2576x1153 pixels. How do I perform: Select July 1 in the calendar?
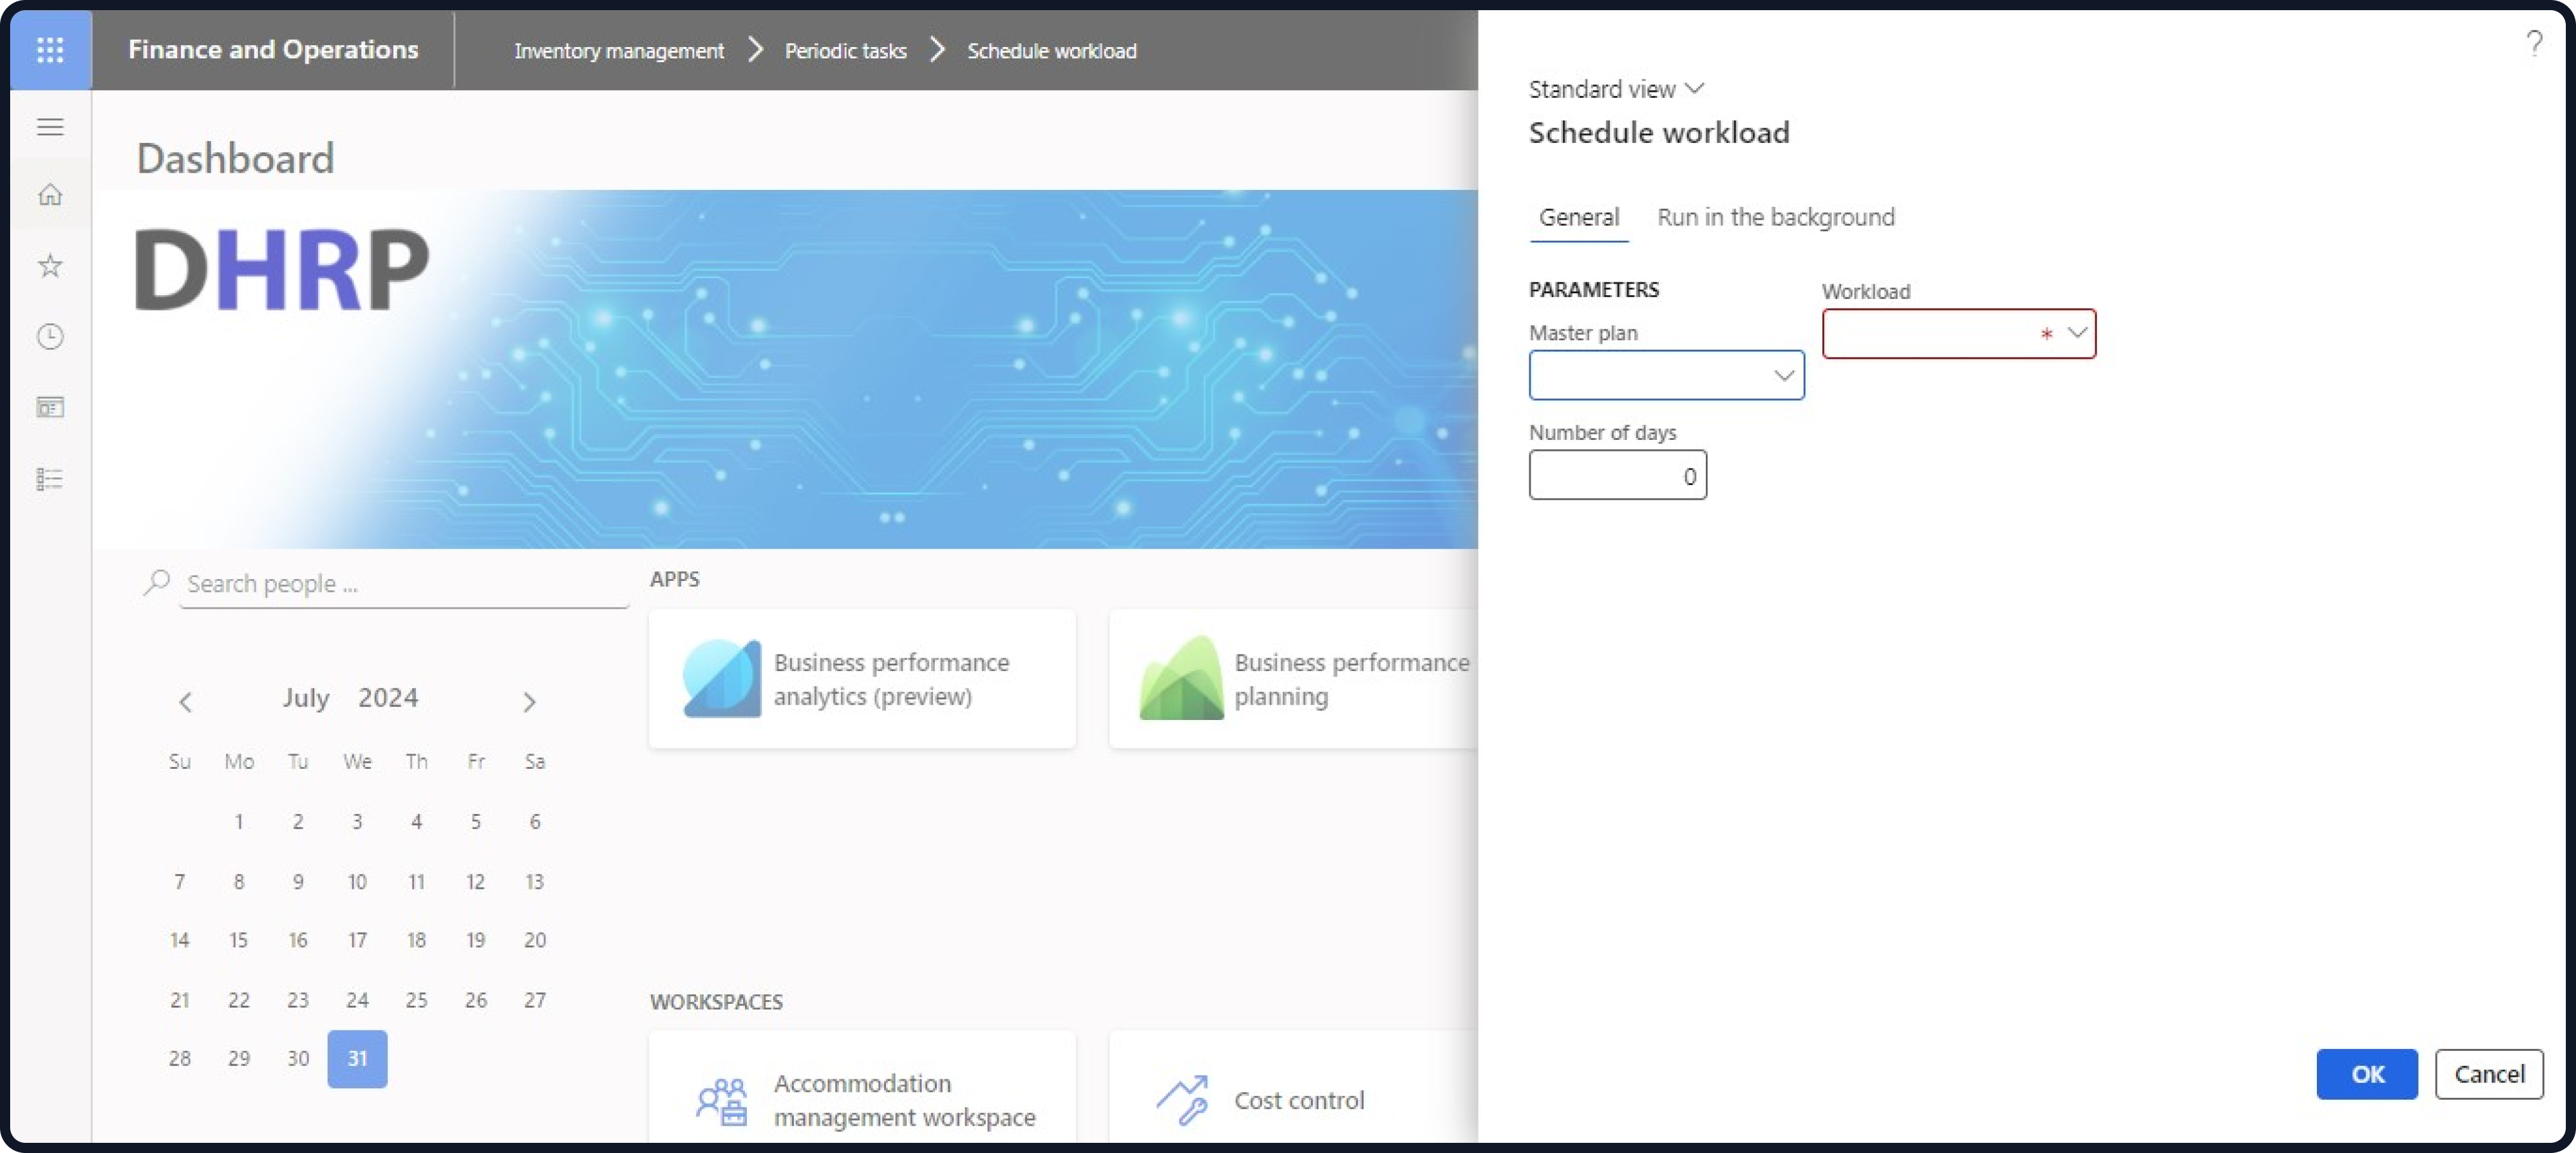(x=238, y=821)
